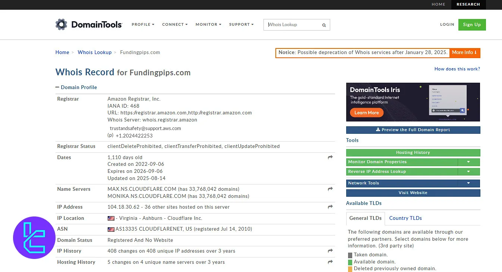Expand Reverse IP Address Lookup arrow
Screen dimensions: 502x272
coord(468,172)
